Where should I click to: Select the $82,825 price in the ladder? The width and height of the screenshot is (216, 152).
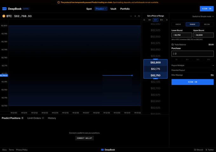(x=156, y=56)
